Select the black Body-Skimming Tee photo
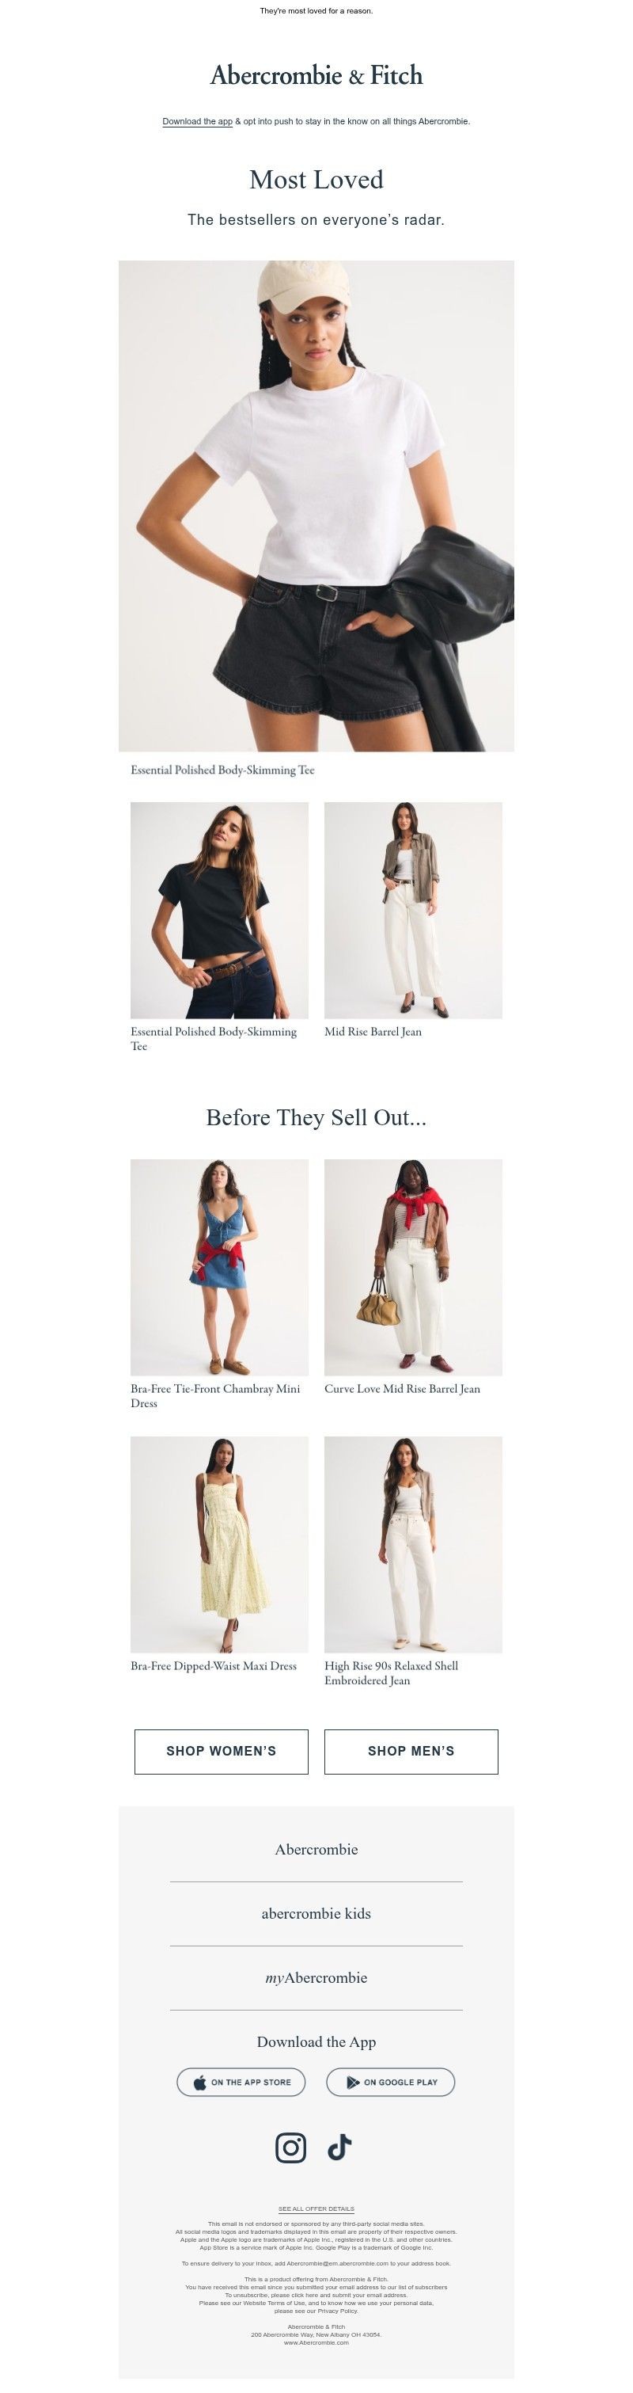The height and width of the screenshot is (2393, 633). tap(219, 911)
